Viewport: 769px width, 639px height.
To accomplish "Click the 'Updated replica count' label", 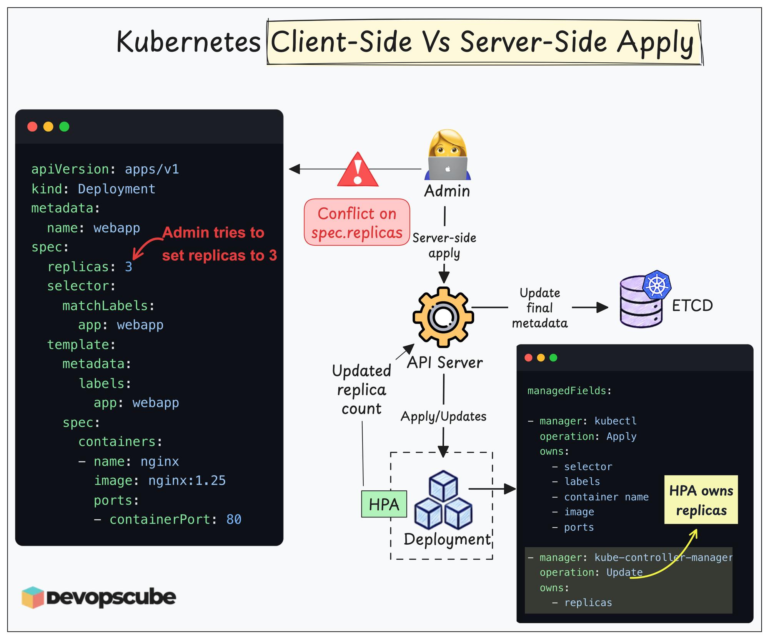I will click(361, 390).
